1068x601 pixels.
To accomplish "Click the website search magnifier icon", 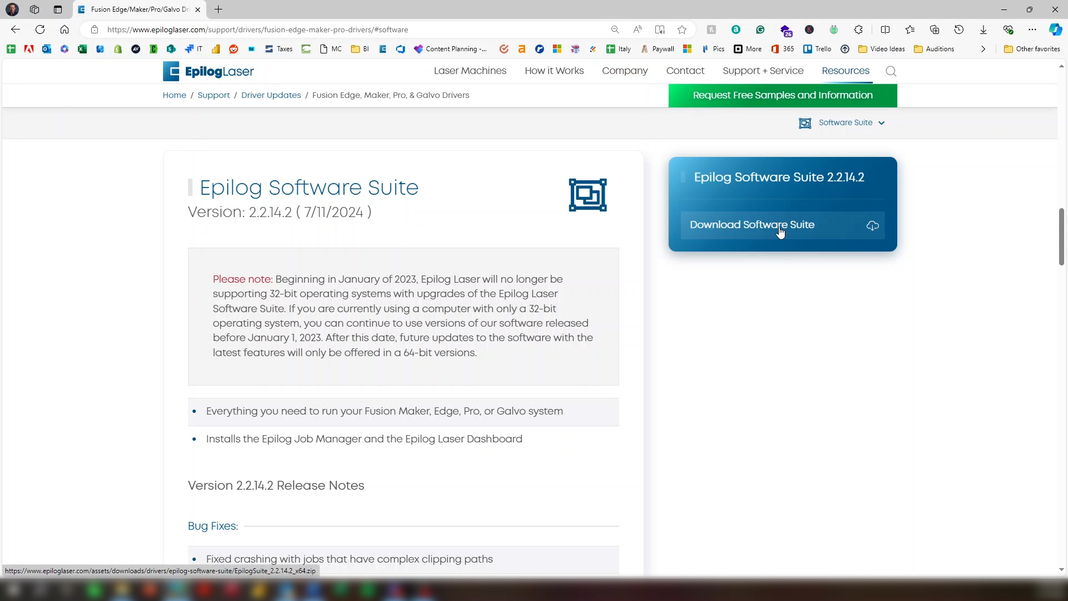I will click(x=891, y=71).
